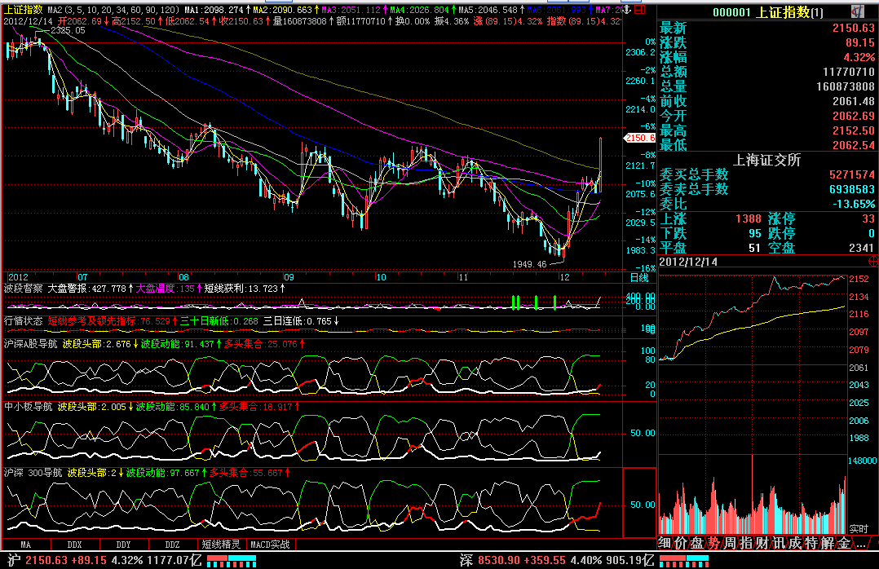Click the red-cyan strength bar beside 905.19亿

[x=684, y=561]
